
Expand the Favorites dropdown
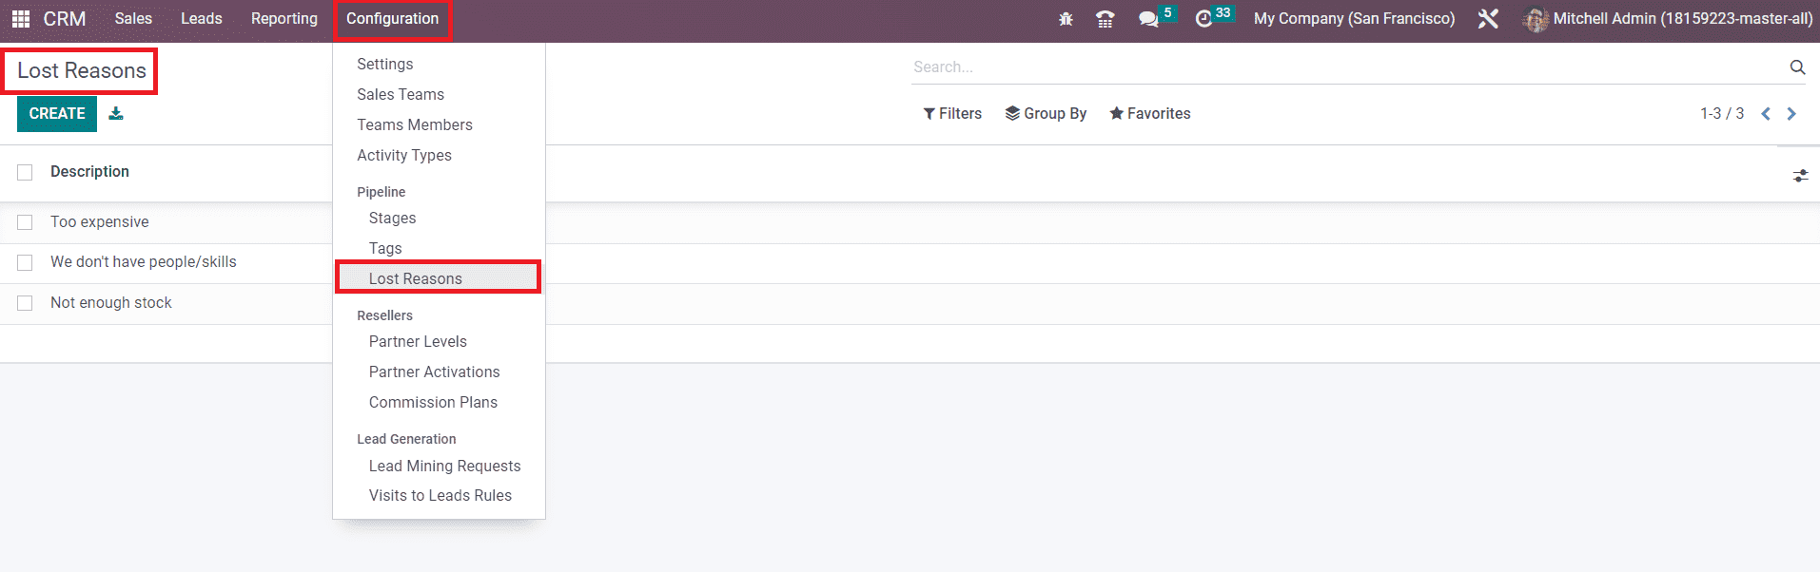[x=1149, y=114]
